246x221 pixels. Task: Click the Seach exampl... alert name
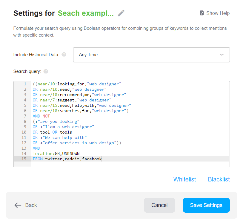point(86,13)
